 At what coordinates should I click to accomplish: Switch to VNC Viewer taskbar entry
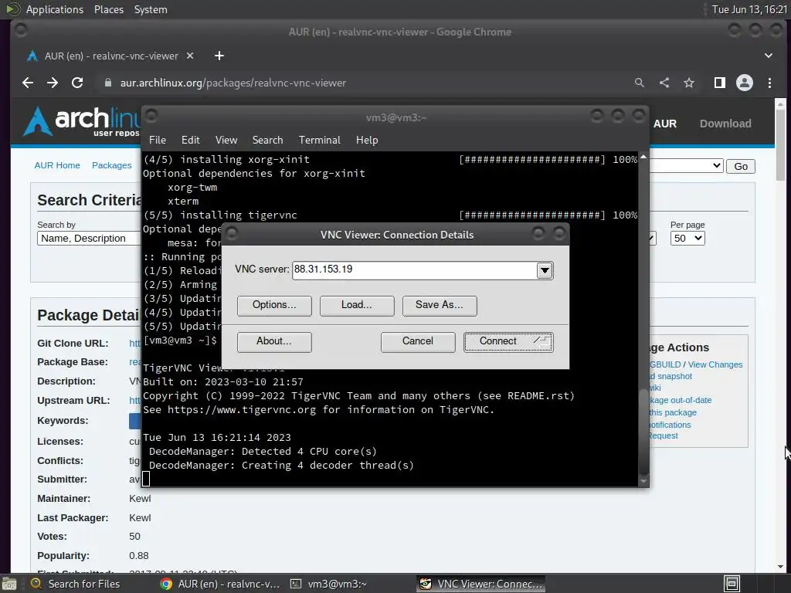coord(482,584)
